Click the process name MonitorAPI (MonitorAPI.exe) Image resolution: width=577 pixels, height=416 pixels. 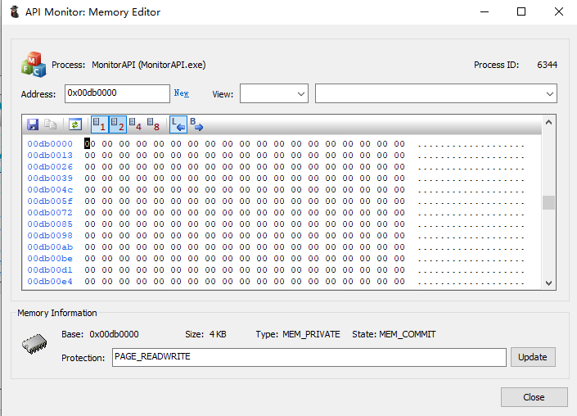(149, 65)
